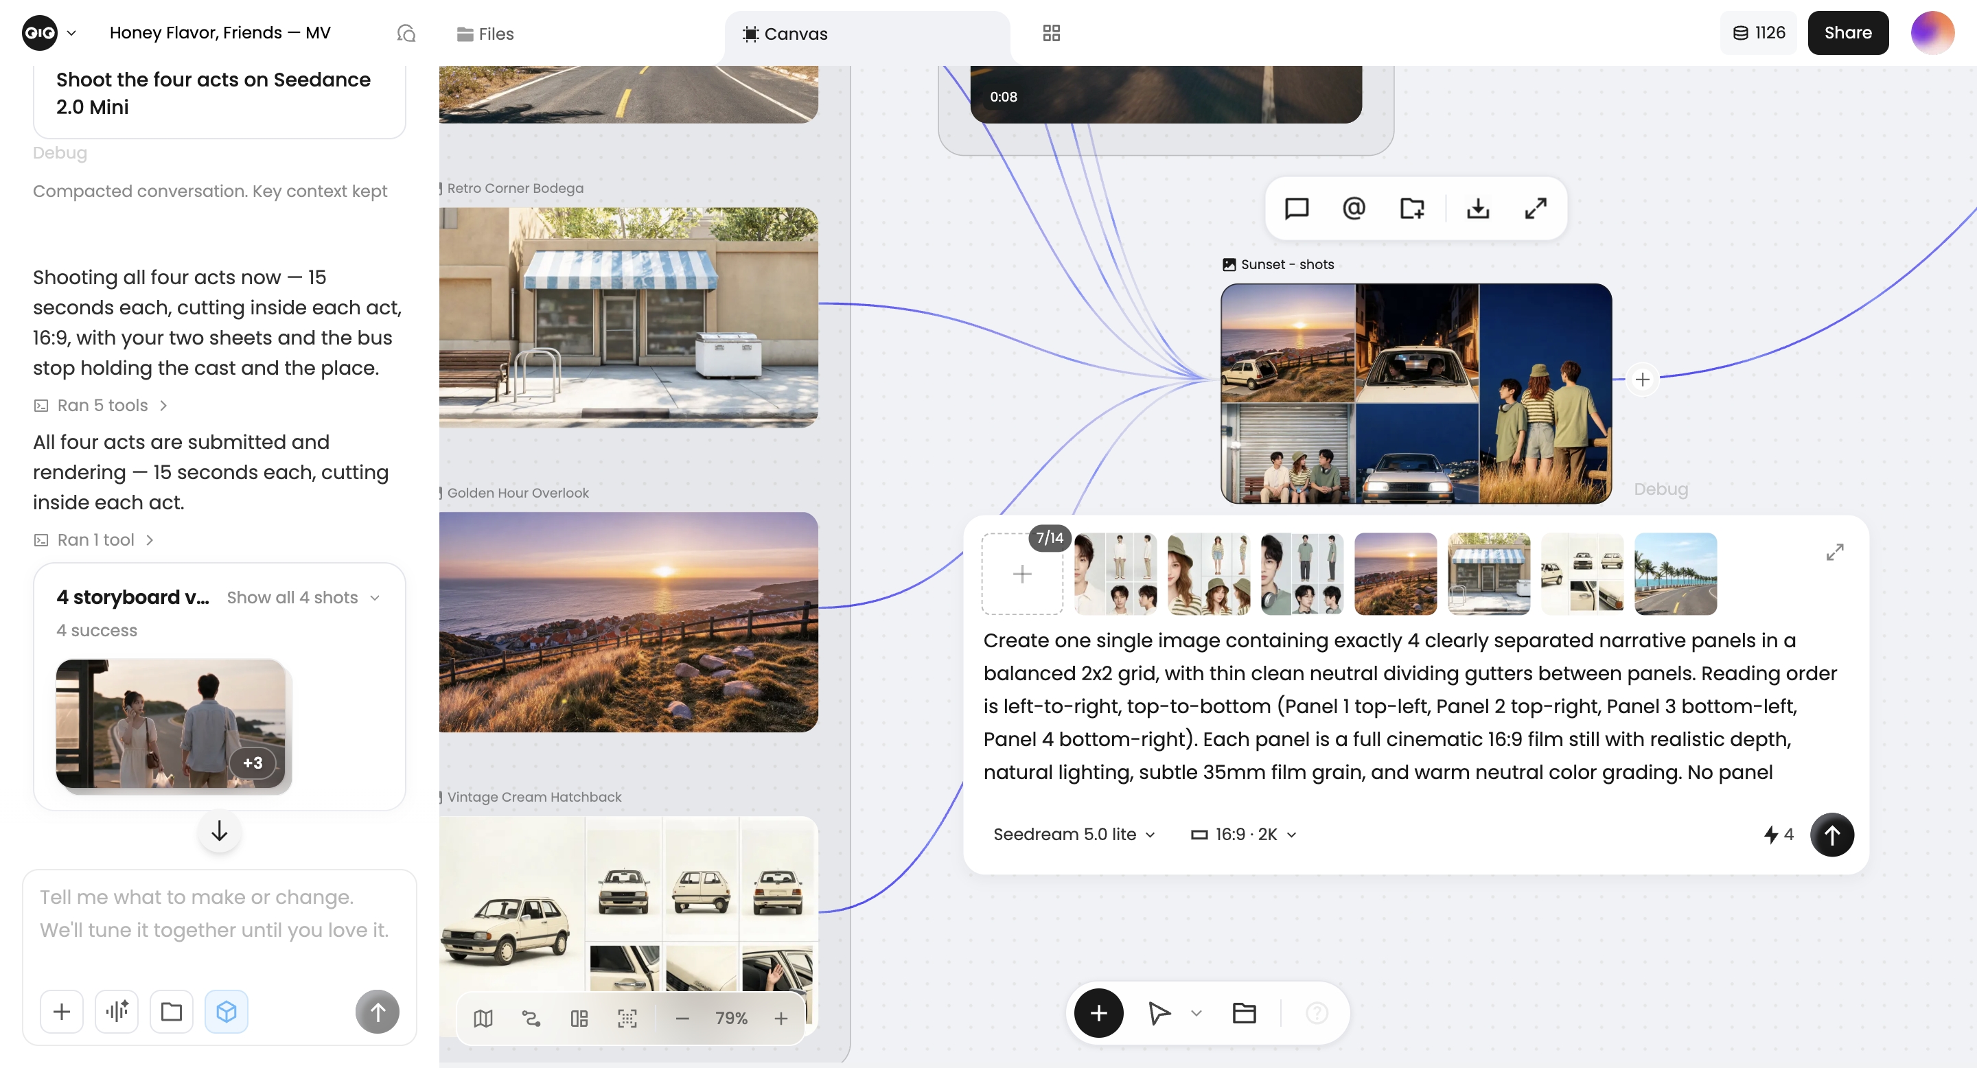Click the add-to-folder icon in node toolbar
Image resolution: width=1977 pixels, height=1068 pixels.
[1412, 209]
